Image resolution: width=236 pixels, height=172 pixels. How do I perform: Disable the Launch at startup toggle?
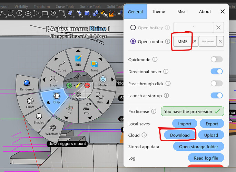(x=217, y=95)
